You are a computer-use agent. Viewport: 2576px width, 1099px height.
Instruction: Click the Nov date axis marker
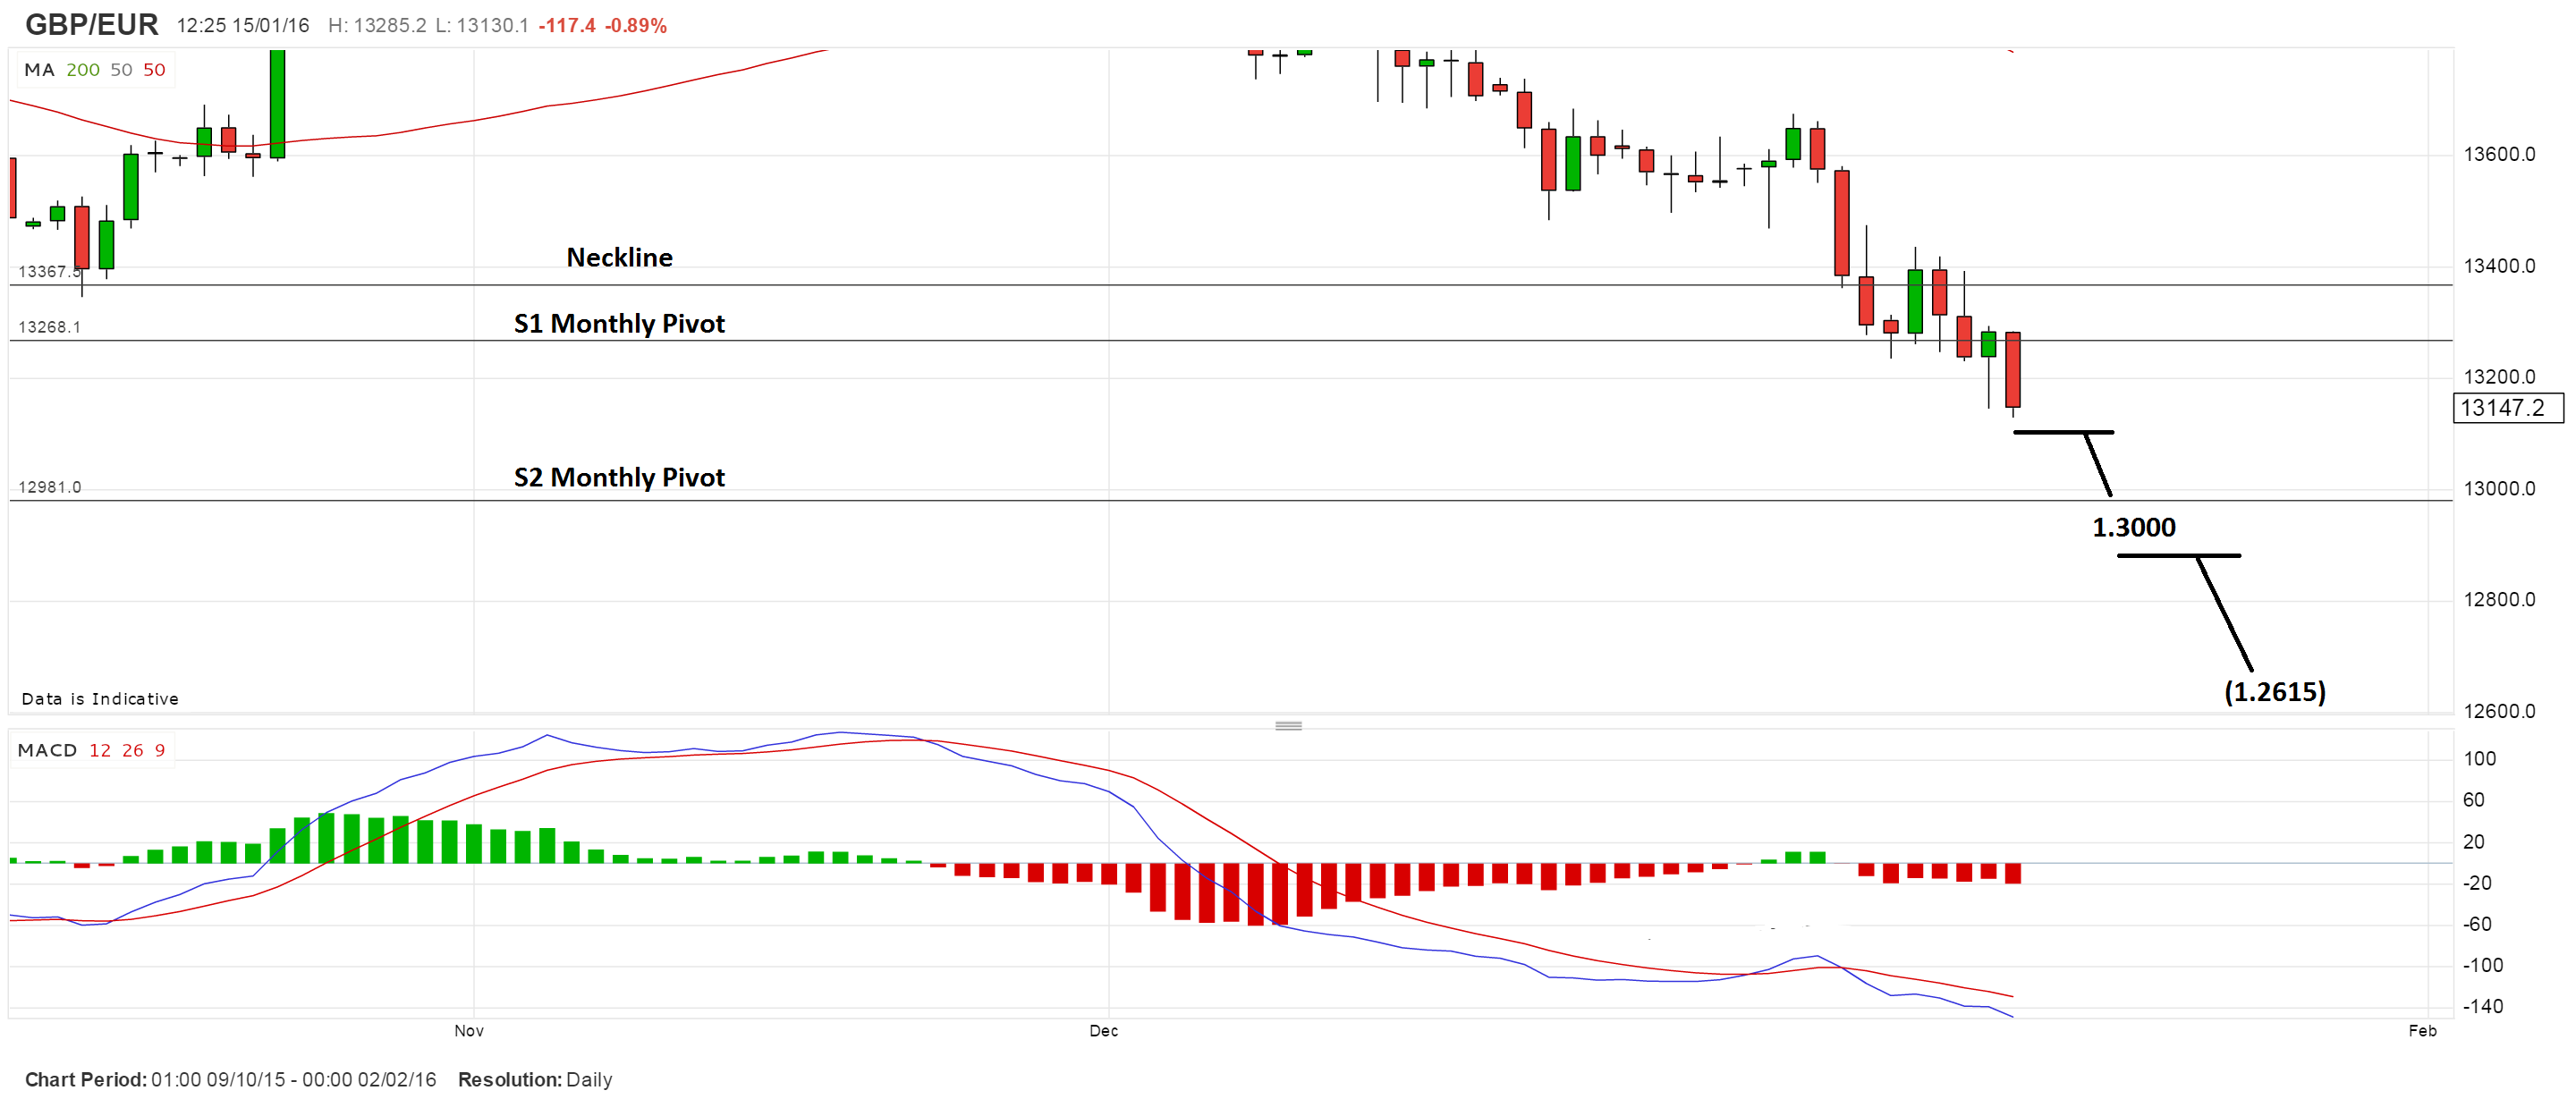(468, 1031)
